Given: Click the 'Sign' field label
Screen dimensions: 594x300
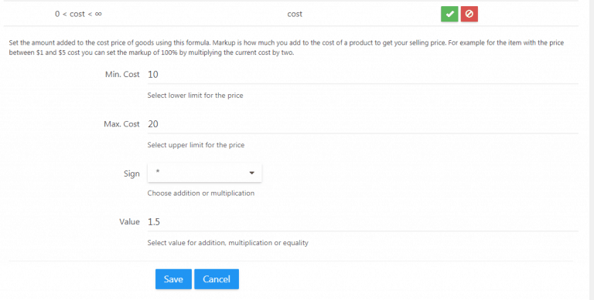Looking at the screenshot, I should (131, 174).
